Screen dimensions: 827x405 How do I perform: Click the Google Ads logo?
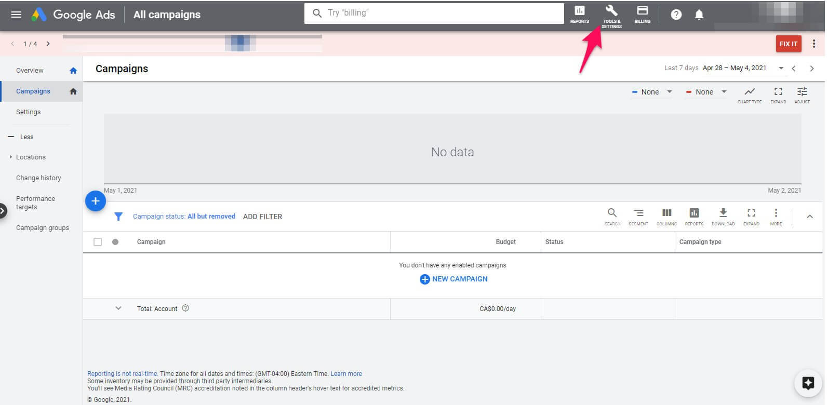pyautogui.click(x=73, y=15)
